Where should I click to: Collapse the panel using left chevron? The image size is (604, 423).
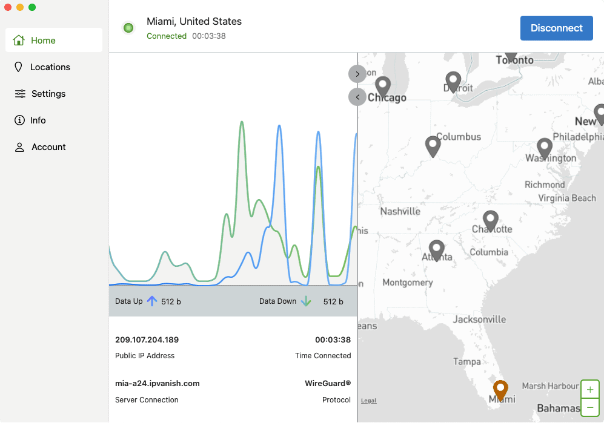pyautogui.click(x=357, y=97)
